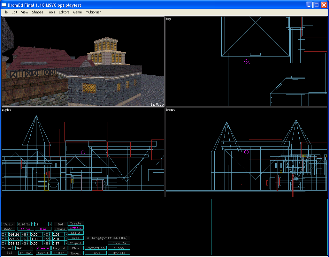Choose Object creation mode
The image size is (329, 257).
pyautogui.click(x=76, y=243)
